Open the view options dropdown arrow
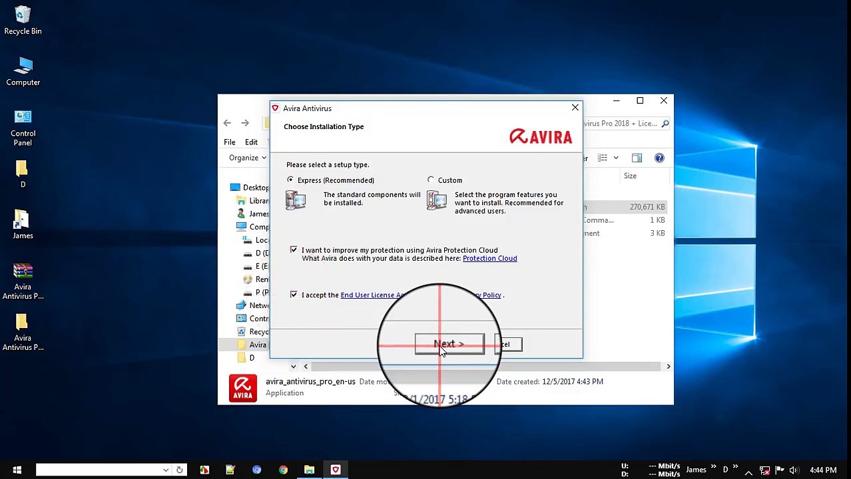 coord(616,158)
